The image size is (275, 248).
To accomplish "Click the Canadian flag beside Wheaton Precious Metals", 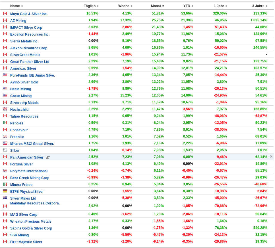I will point(5,221).
